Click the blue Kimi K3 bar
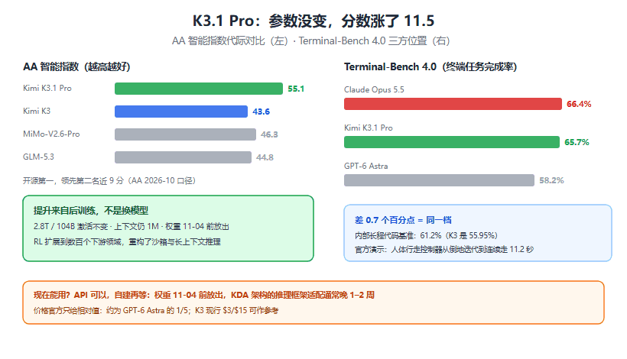 click(181, 112)
